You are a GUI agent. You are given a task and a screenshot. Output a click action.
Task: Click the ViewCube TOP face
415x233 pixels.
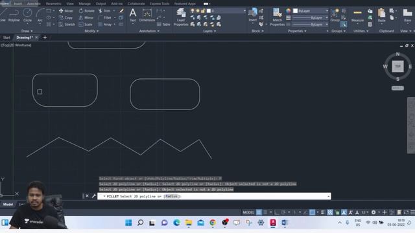pyautogui.click(x=397, y=66)
